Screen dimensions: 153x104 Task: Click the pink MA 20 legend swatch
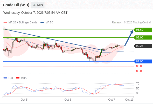5,23
